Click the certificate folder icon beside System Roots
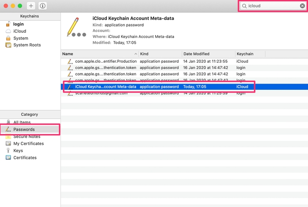This screenshot has width=308, height=207. pos(8,45)
